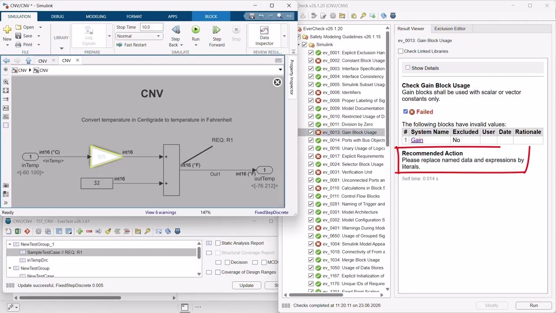Toggle the ev_0006 Identifiers checkbox
This screenshot has width=556, height=313.
311,92
